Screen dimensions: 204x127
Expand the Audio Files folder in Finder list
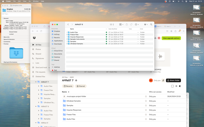67,33
